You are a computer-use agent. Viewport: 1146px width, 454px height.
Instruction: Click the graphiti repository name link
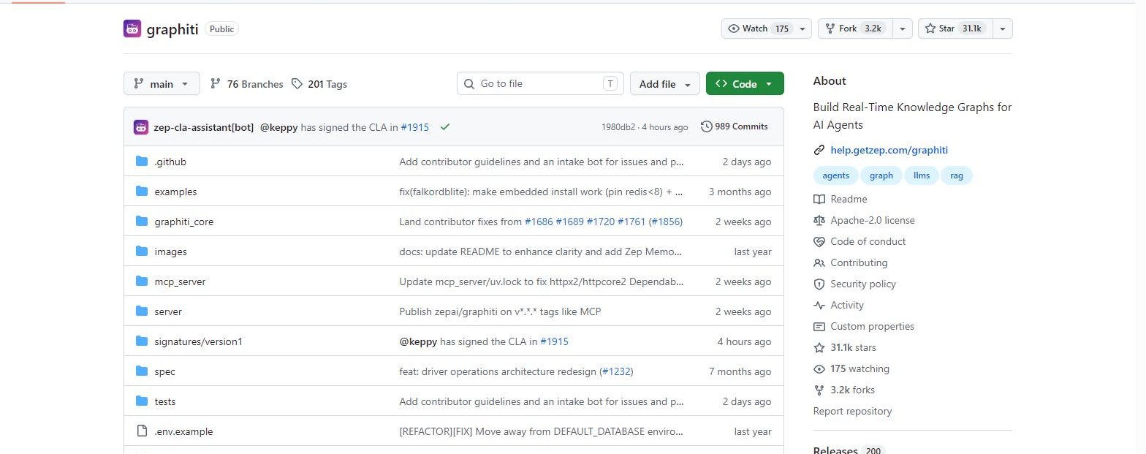[172, 29]
